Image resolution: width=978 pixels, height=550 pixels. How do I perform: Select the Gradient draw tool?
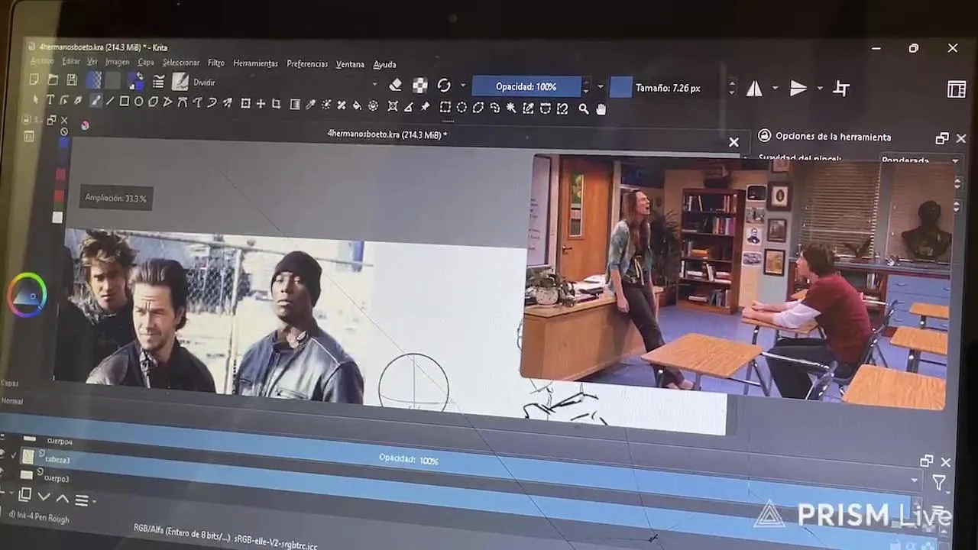click(295, 105)
